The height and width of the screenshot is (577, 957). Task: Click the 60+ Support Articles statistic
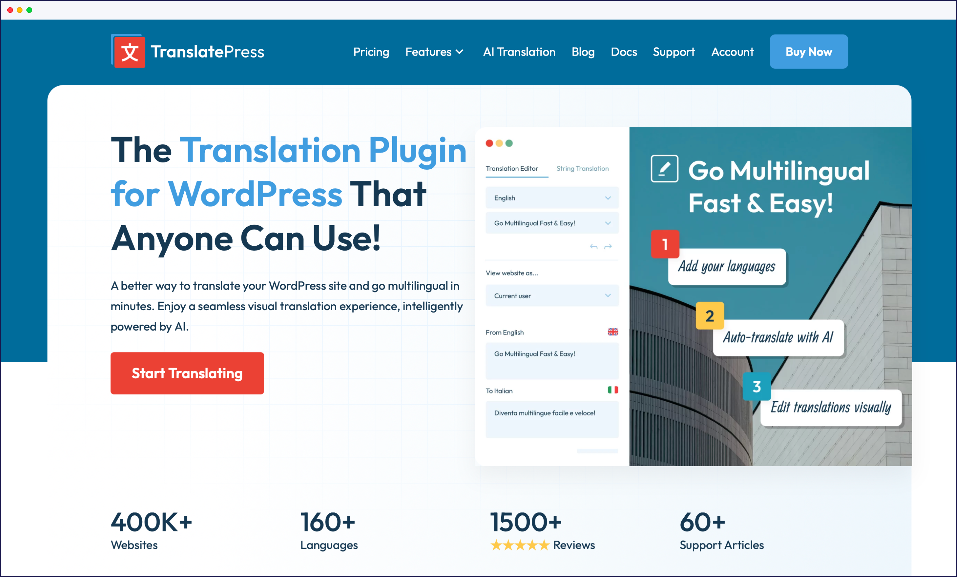click(722, 530)
